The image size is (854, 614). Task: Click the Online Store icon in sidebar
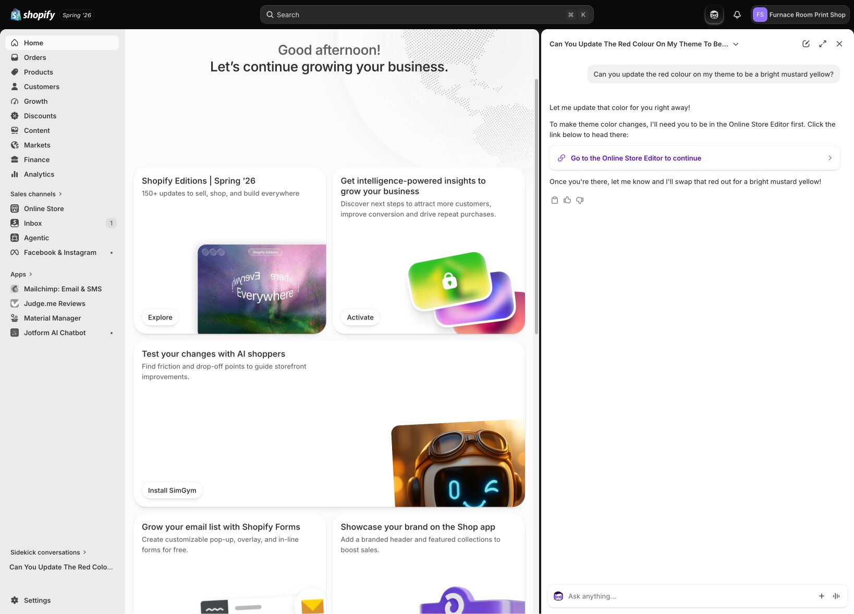tap(15, 208)
